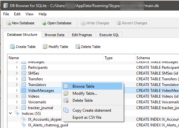Viewport: 179px width, 128px height.
Task: Switch to the Edit Pragmas tab
Action: tap(82, 35)
